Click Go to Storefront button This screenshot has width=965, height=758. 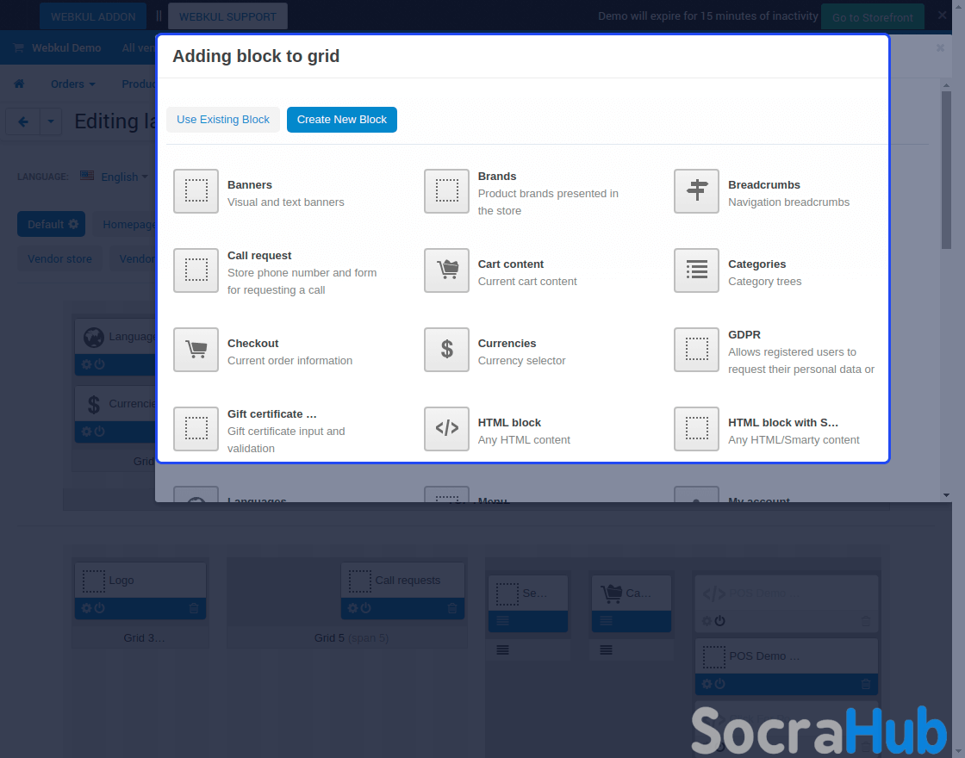872,17
